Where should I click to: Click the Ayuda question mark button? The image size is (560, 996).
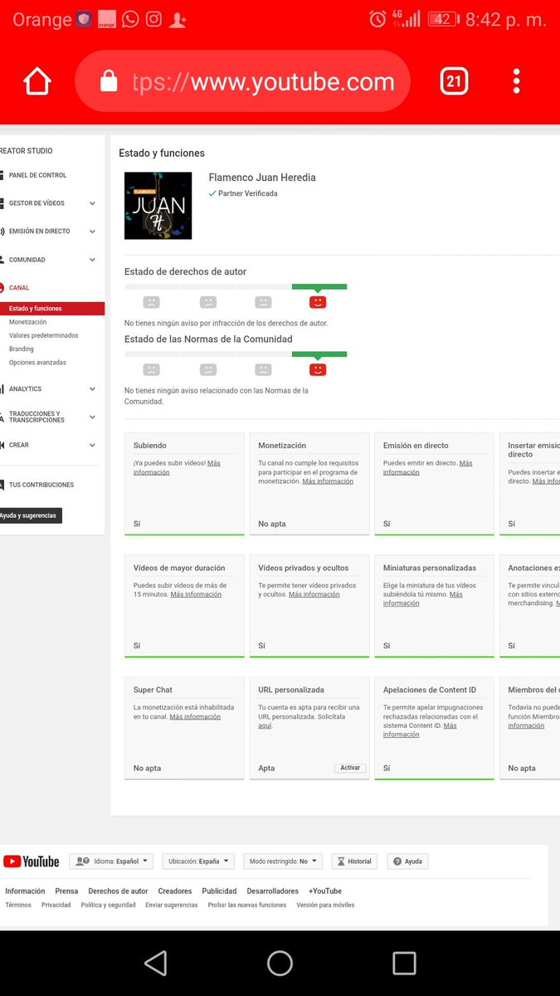click(x=408, y=862)
